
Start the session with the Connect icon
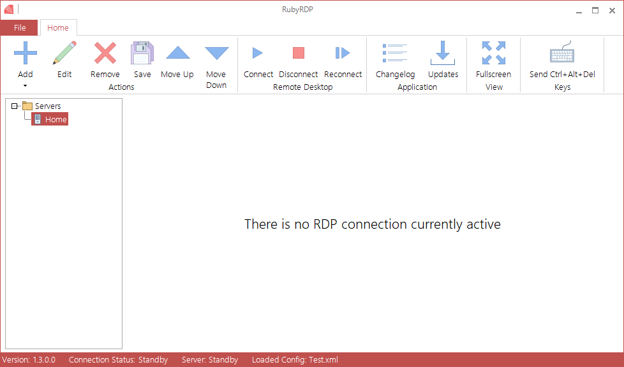coord(258,53)
